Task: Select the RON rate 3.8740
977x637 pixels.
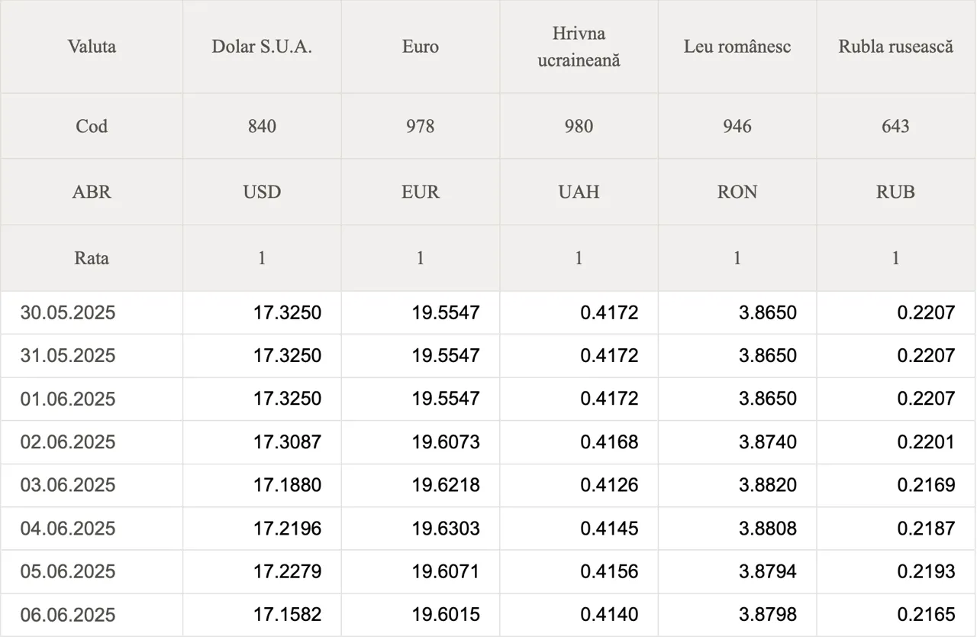Action: click(767, 442)
